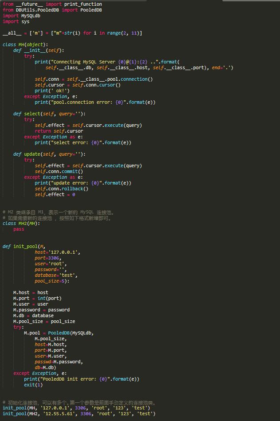This screenshot has height=421, width=280.
Task: Click the 'from __future__ import print_function' line
Action: pyautogui.click(x=52, y=4)
